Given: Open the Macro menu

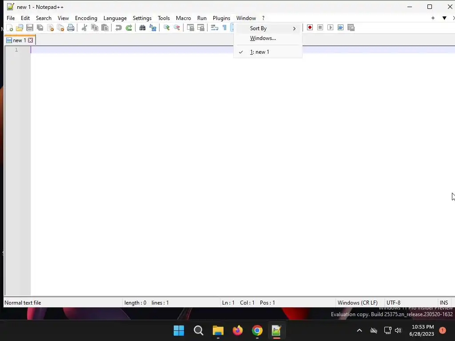Looking at the screenshot, I should pyautogui.click(x=184, y=18).
